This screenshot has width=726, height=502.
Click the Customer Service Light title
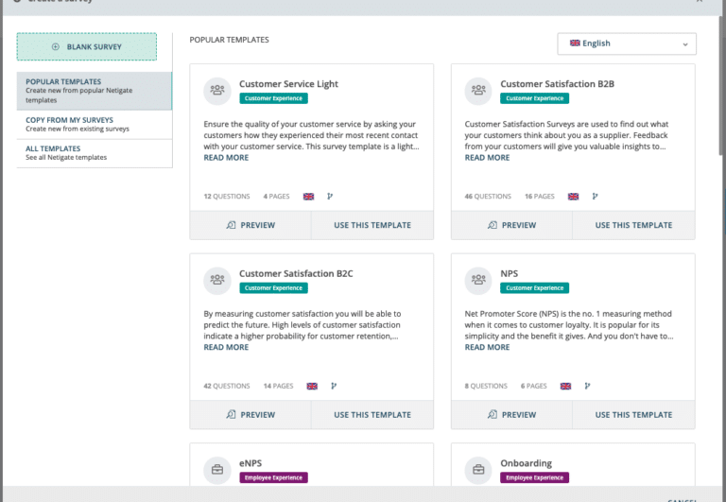(288, 84)
